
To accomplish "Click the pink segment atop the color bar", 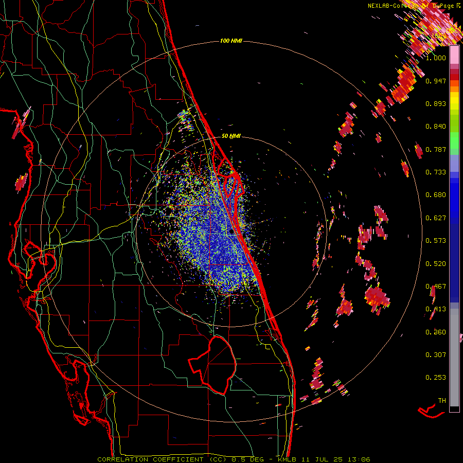I will (454, 55).
